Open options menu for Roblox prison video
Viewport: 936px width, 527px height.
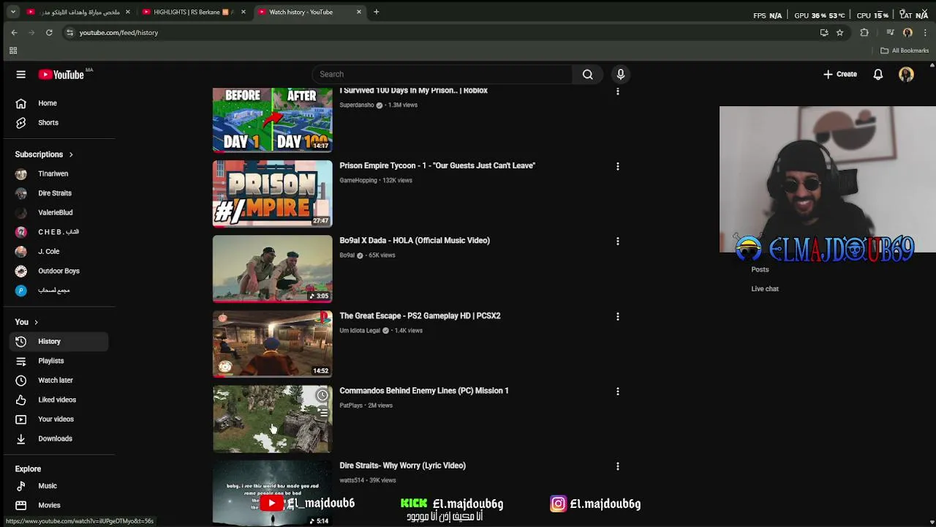pos(618,91)
